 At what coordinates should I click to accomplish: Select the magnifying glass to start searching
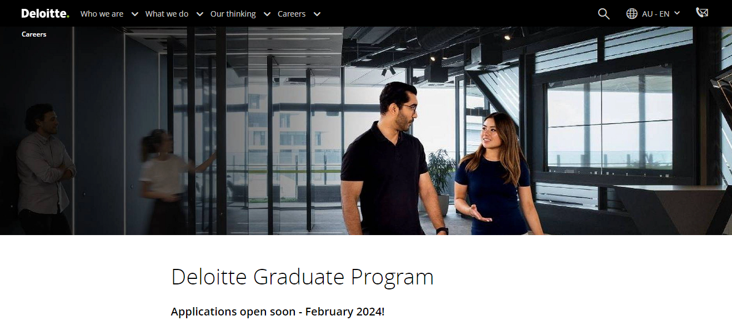click(603, 13)
